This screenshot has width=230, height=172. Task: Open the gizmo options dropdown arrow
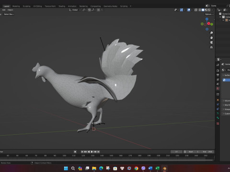tap(184, 10)
